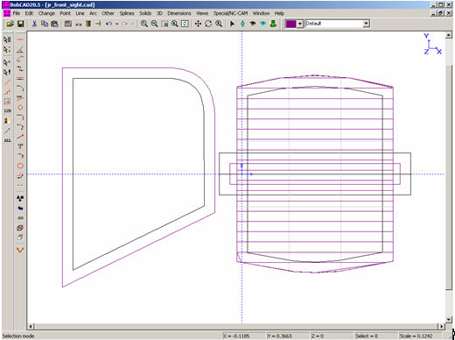Open the Splines menu
Image resolution: width=455 pixels, height=340 pixels.
(x=127, y=13)
